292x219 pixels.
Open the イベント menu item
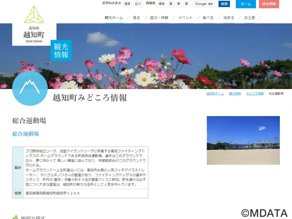coord(185,18)
